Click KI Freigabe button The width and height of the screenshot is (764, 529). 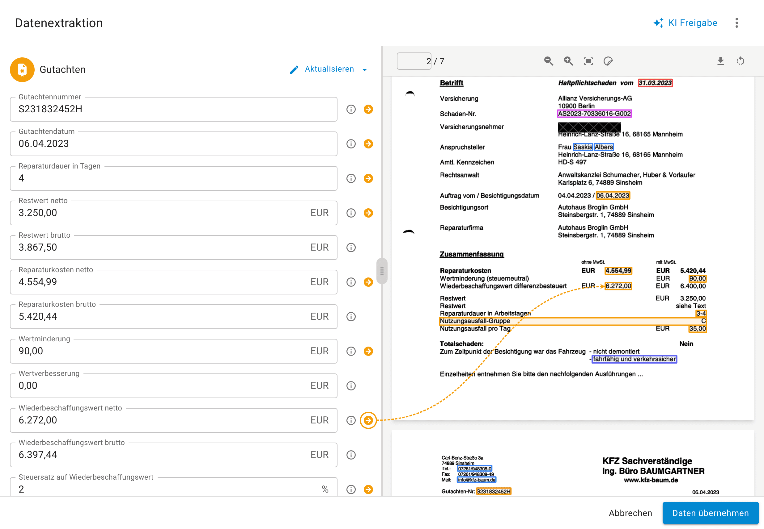[x=685, y=23]
